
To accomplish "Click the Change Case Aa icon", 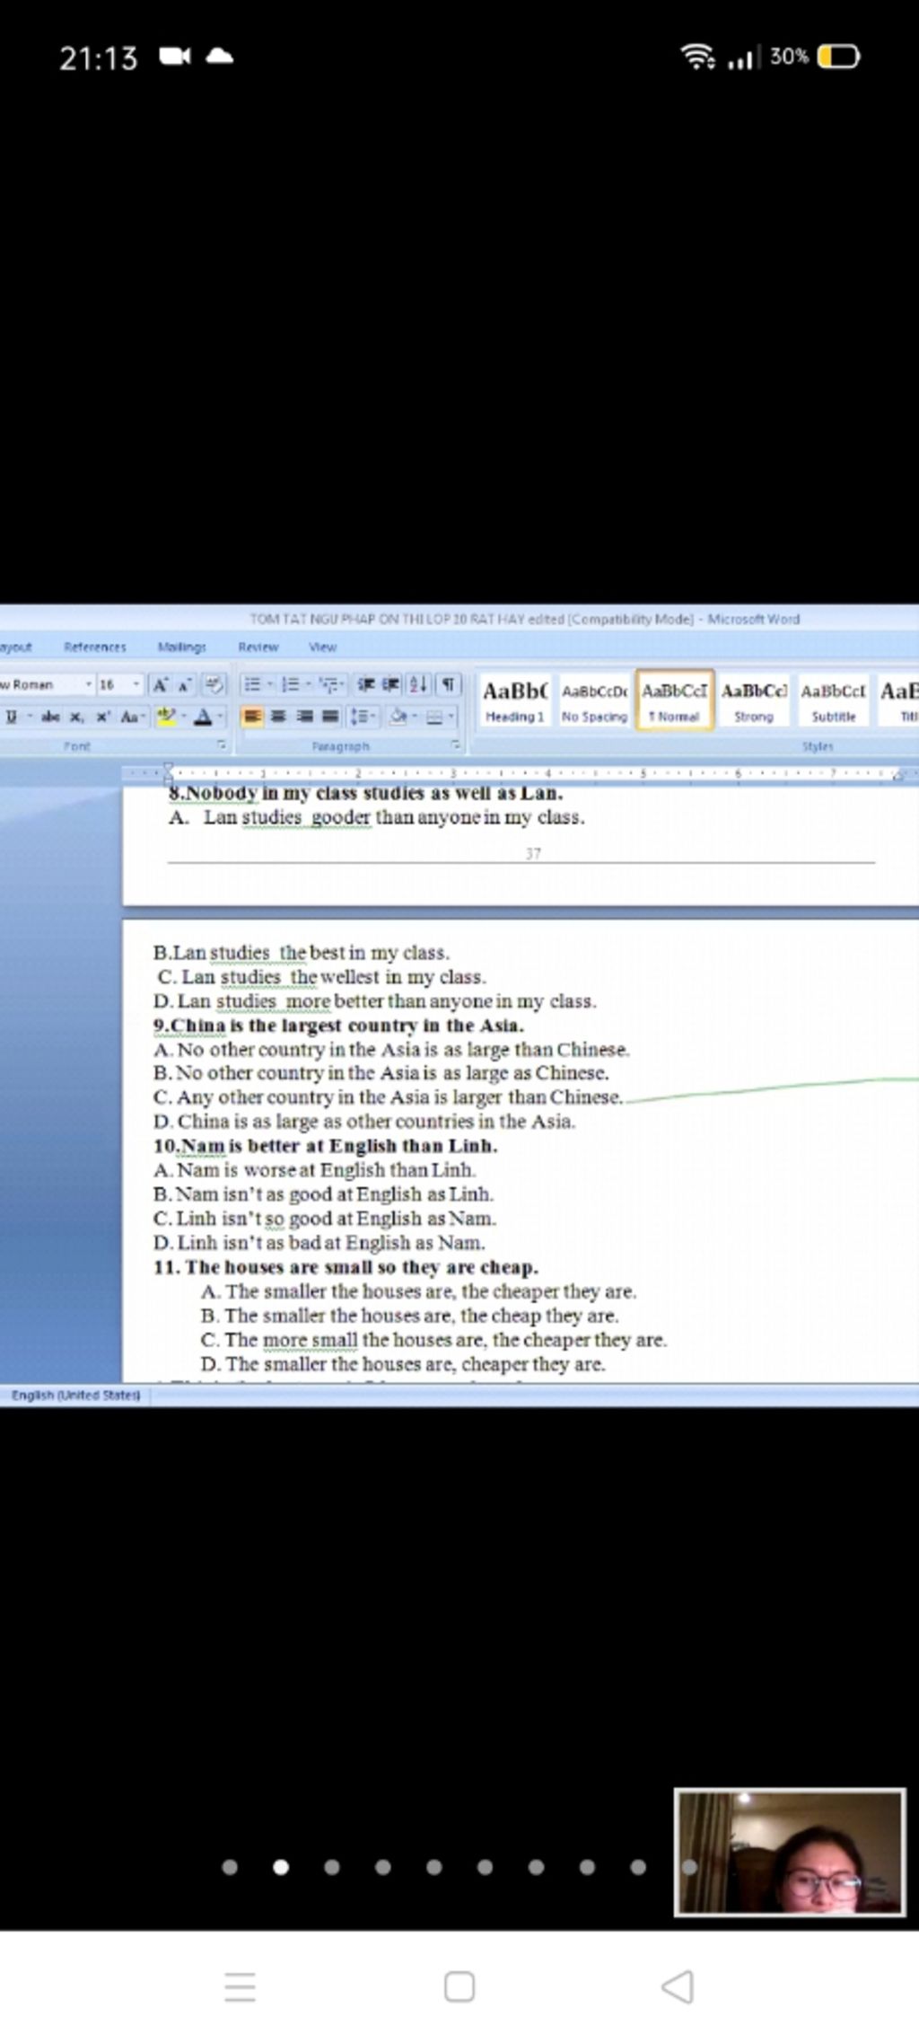I will [x=132, y=717].
